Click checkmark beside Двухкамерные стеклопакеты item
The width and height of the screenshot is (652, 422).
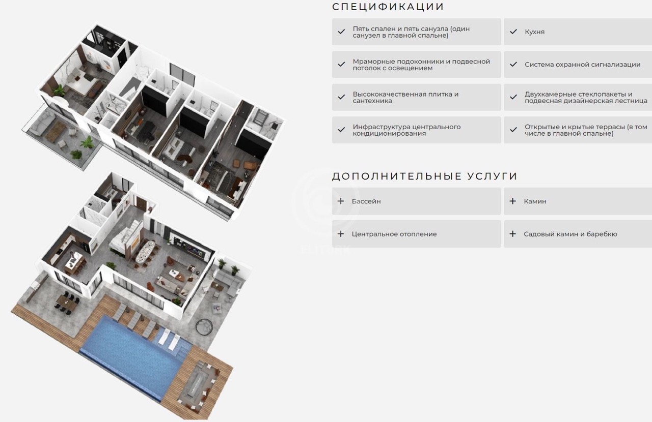click(513, 97)
